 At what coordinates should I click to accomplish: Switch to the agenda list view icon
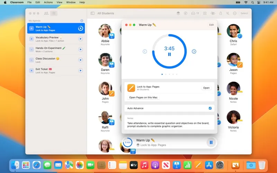[x=54, y=13]
